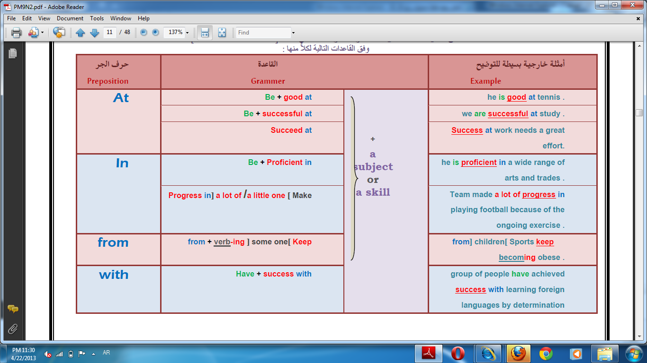The height and width of the screenshot is (363, 647).
Task: Click the 'Be + Proficient in' rule
Action: click(x=280, y=162)
